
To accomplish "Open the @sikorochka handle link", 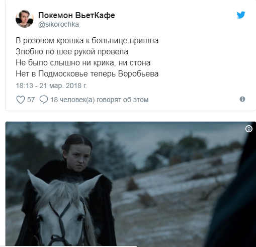I will coord(58,25).
